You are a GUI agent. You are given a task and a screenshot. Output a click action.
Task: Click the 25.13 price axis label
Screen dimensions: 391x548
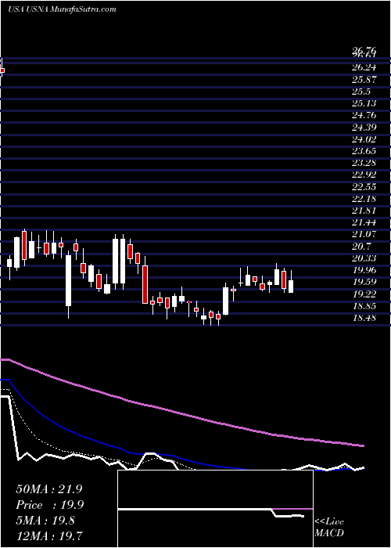(364, 103)
